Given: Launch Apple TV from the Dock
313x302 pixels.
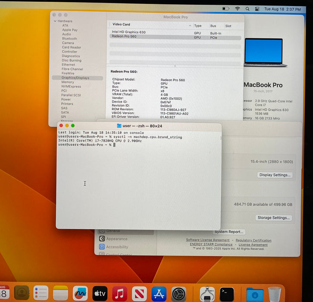Looking at the screenshot, I should [x=100, y=293].
